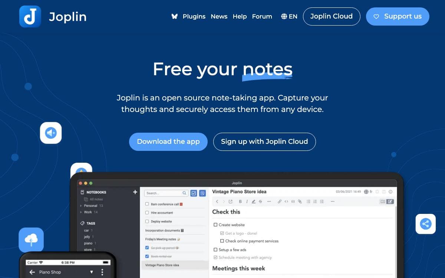This screenshot has width=445, height=278.
Task: Select the 'jelly' tag
Action: coord(87,236)
